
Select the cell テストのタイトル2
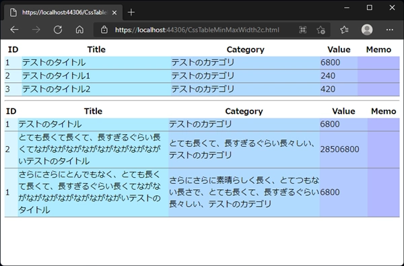[x=96, y=89]
